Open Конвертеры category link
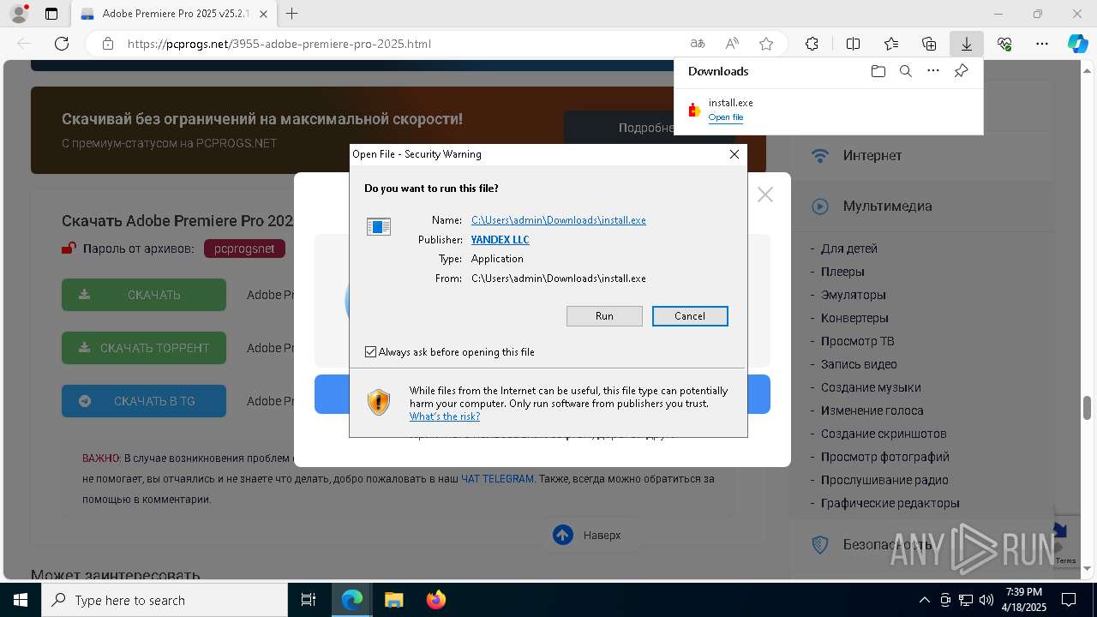This screenshot has height=617, width=1097. (x=854, y=318)
